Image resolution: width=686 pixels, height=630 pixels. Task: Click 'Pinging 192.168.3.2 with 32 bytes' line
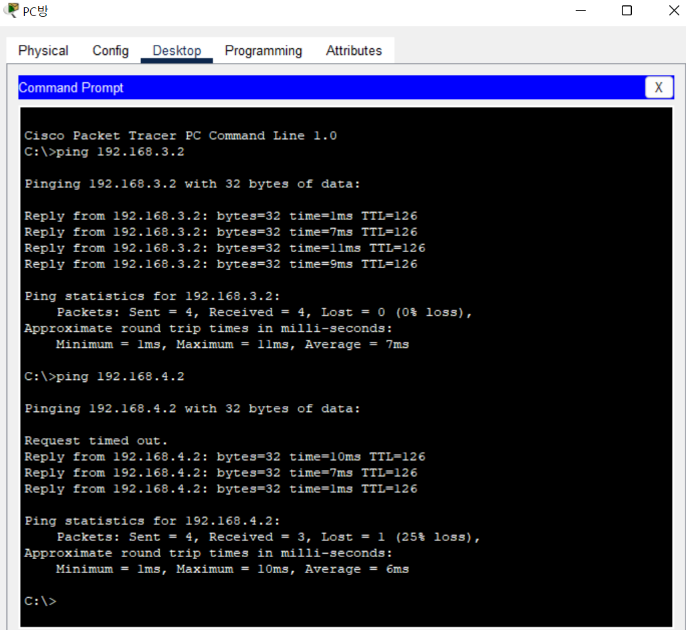(x=193, y=184)
